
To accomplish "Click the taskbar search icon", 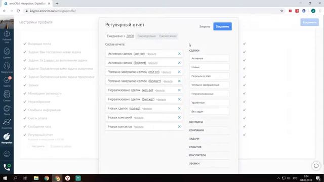I will pos(15,178).
